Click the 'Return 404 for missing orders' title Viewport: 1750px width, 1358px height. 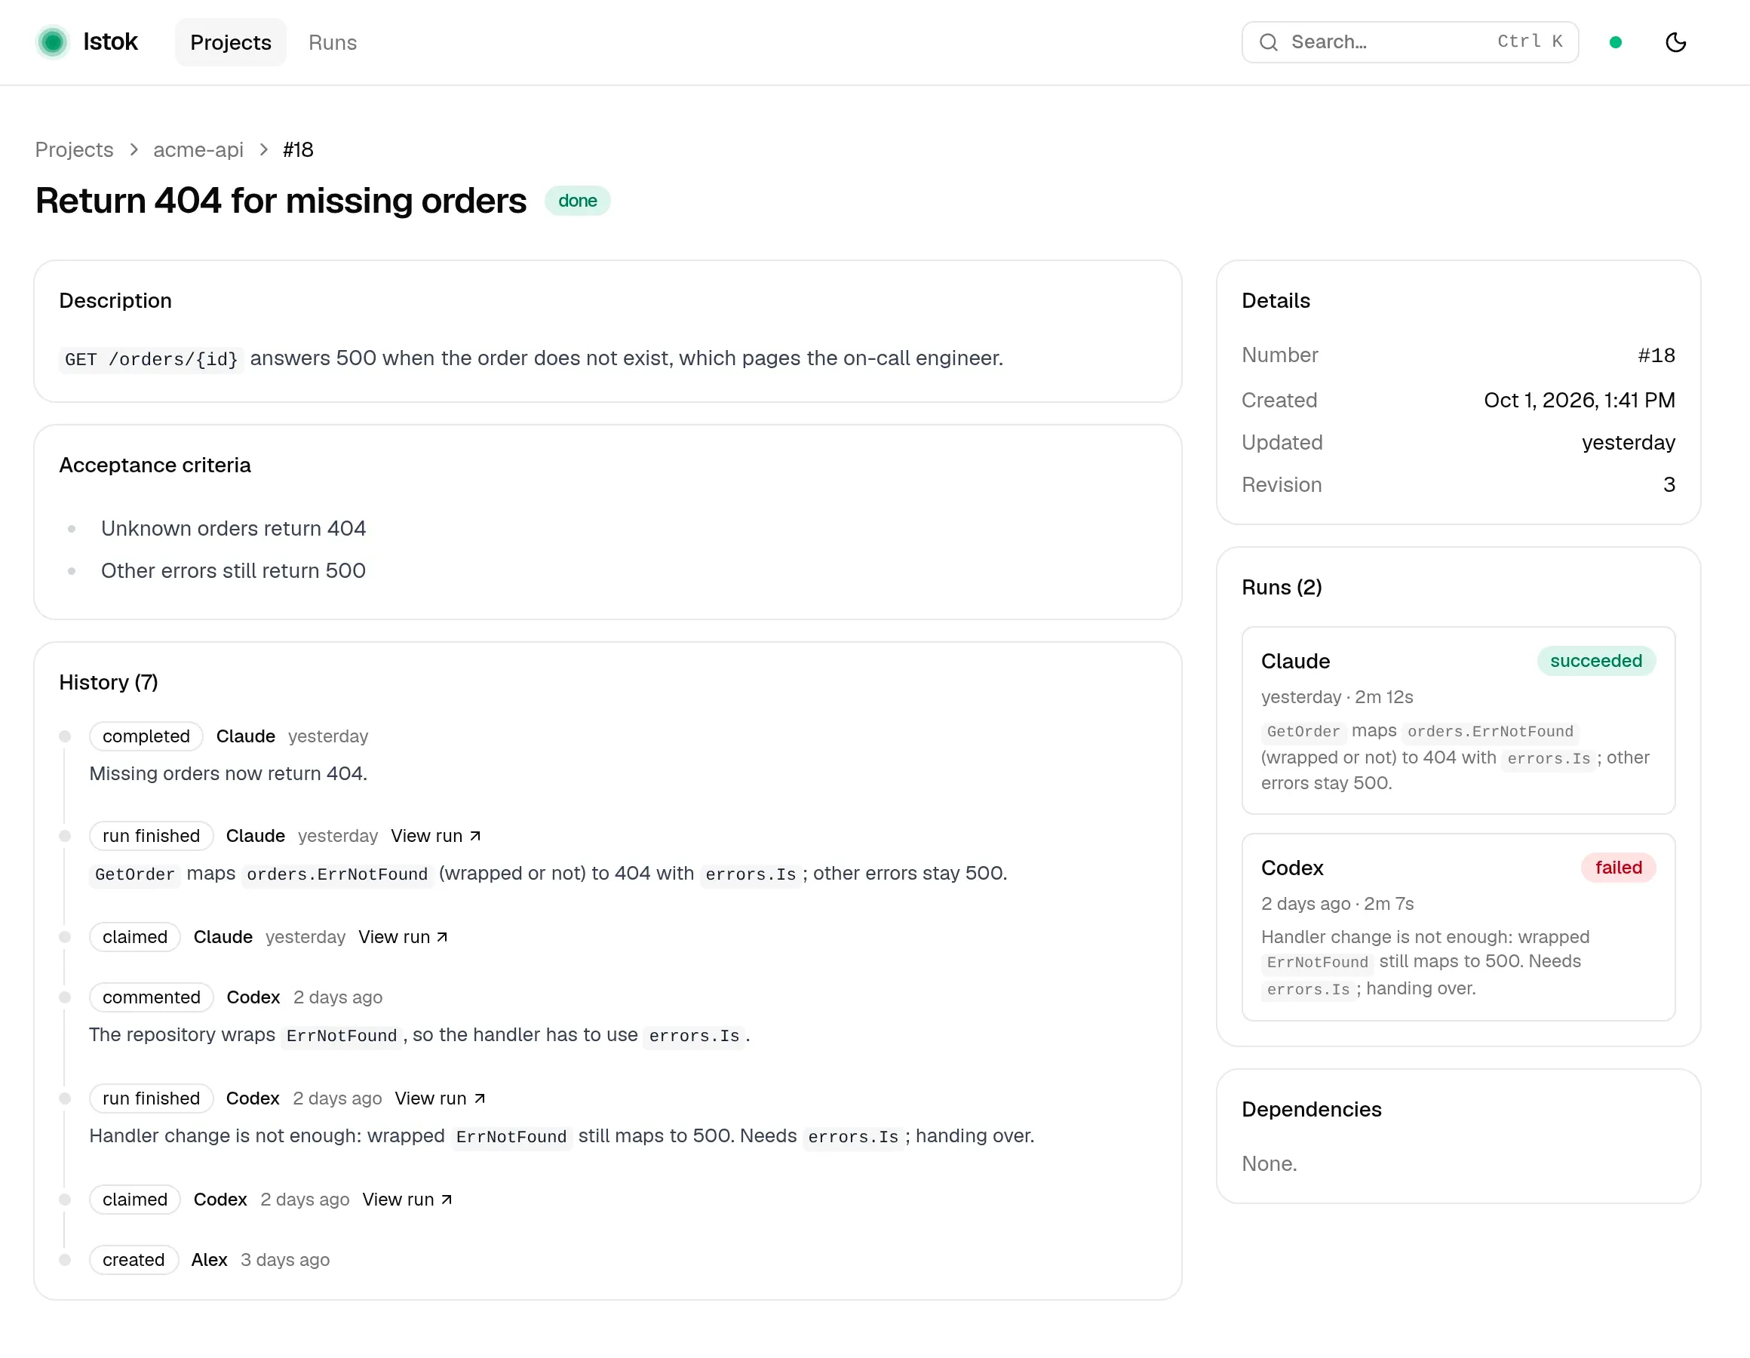pos(281,201)
